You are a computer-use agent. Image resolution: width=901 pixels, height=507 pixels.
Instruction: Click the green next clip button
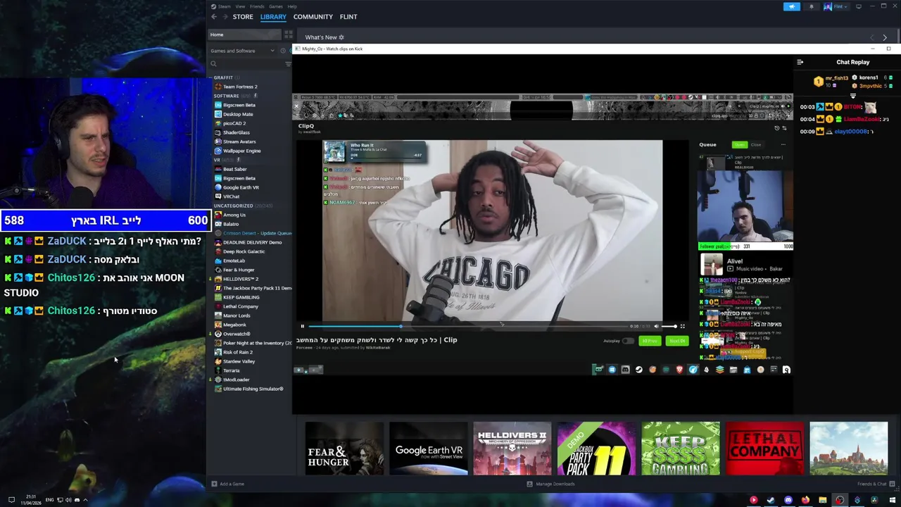coord(677,341)
